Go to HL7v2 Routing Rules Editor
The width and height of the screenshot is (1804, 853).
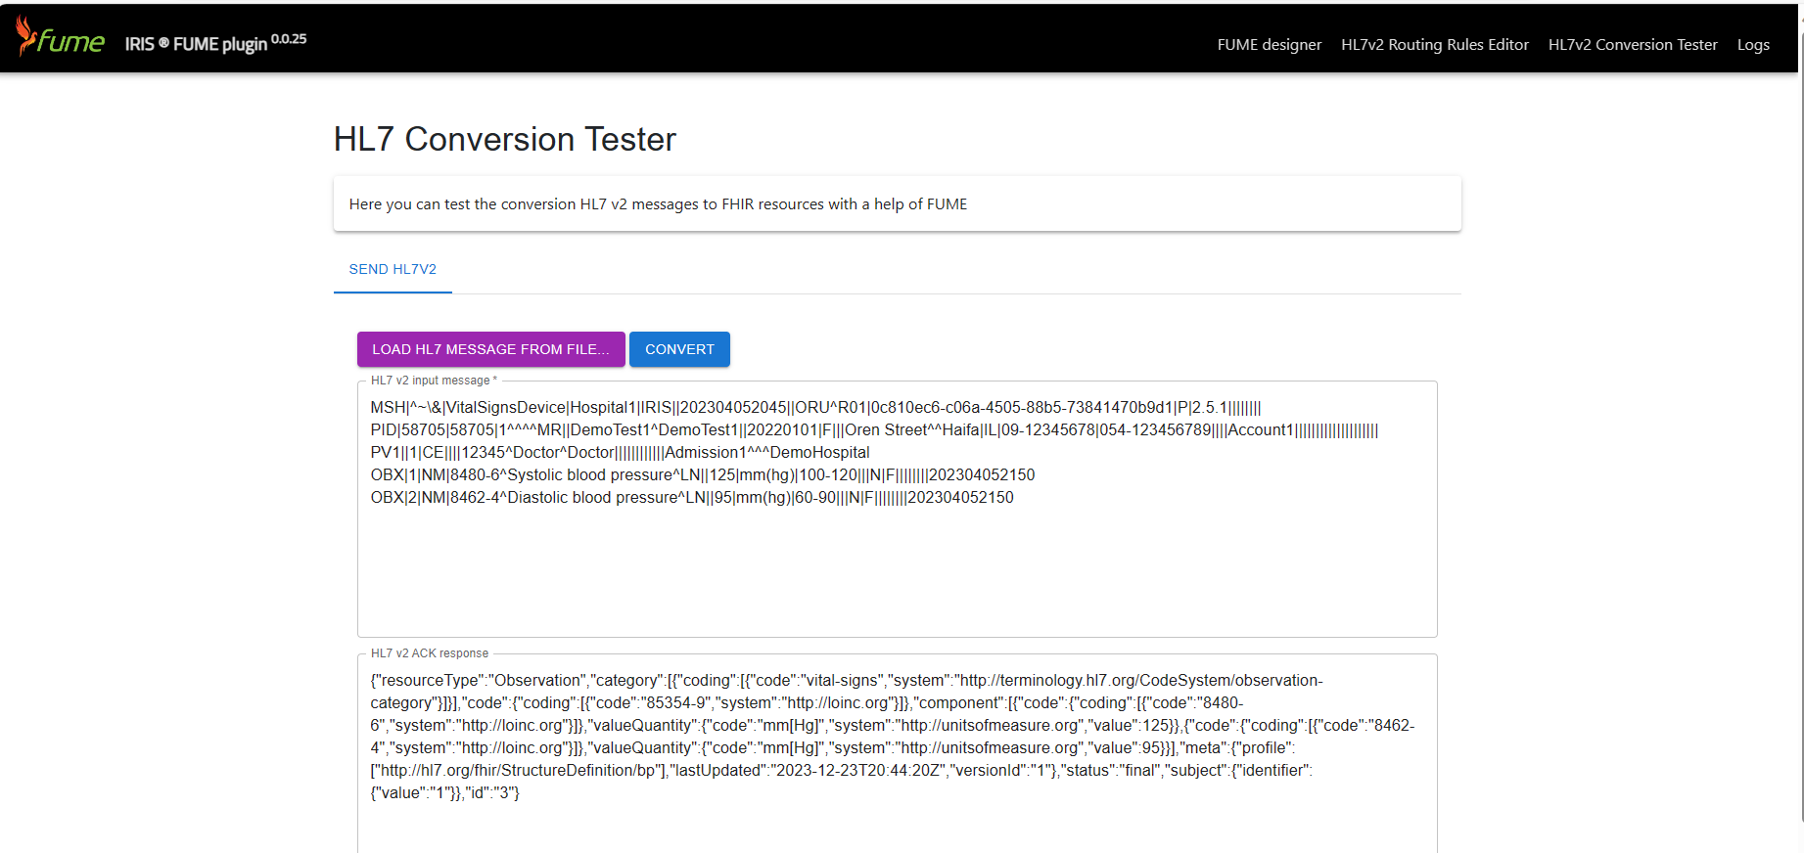1434,45
